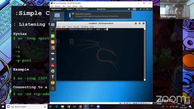Expand the Places menu in Kali

70,9
